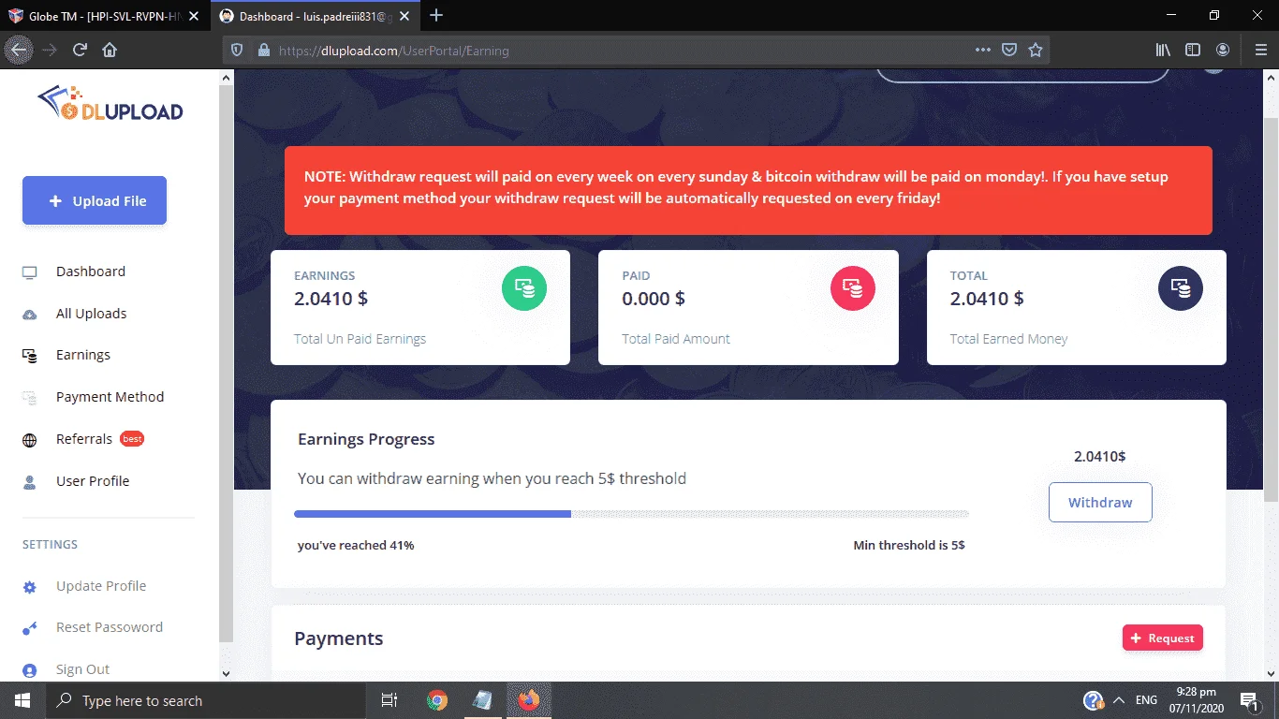This screenshot has height=719, width=1279.
Task: Click 'Min threshold is 5$' text
Action: pos(909,545)
